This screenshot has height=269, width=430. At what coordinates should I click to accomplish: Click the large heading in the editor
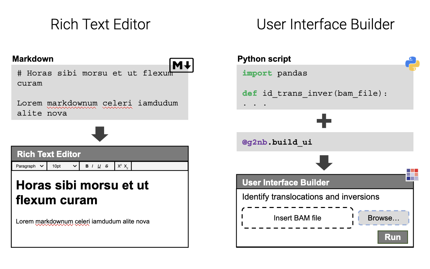(82, 192)
